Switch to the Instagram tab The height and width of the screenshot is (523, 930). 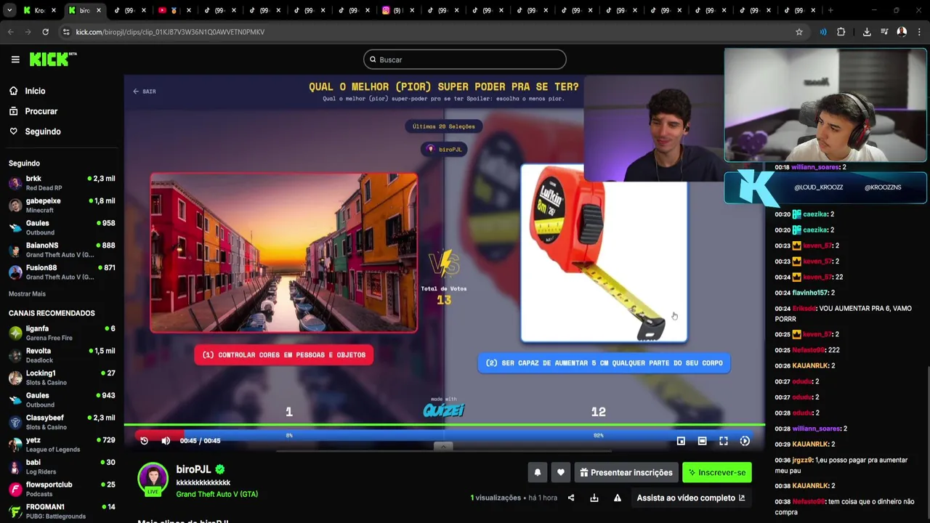tap(397, 10)
